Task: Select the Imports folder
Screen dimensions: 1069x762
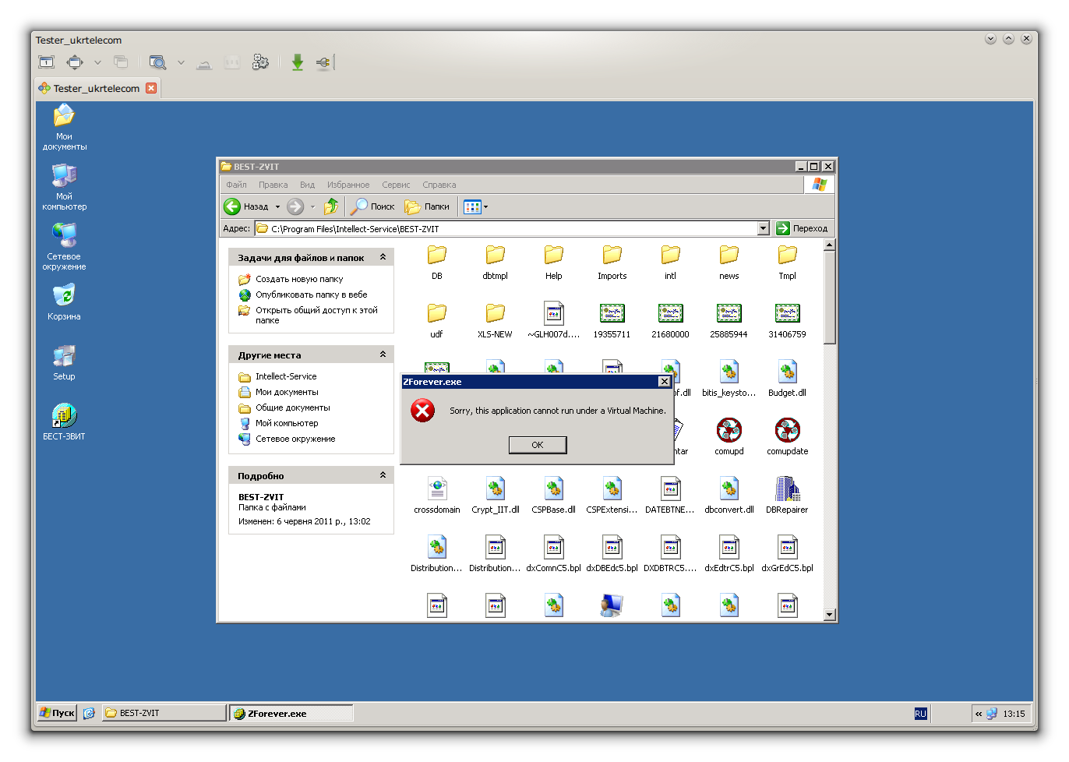Action: click(612, 256)
